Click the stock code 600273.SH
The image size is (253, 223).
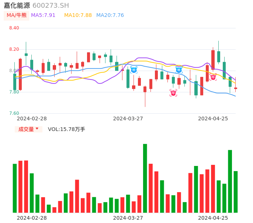(51, 6)
